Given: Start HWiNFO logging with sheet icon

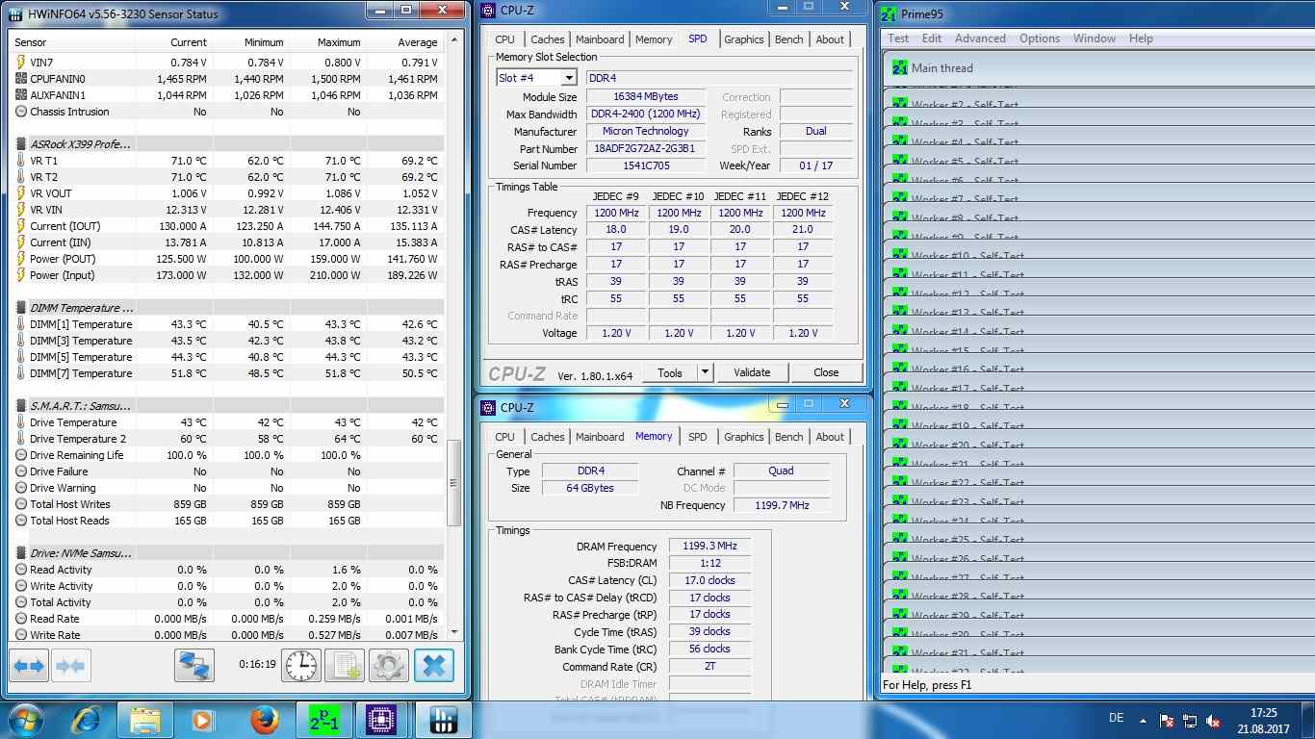Looking at the screenshot, I should point(344,665).
